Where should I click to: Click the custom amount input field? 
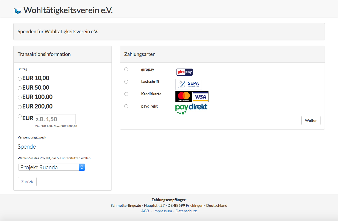55,119
